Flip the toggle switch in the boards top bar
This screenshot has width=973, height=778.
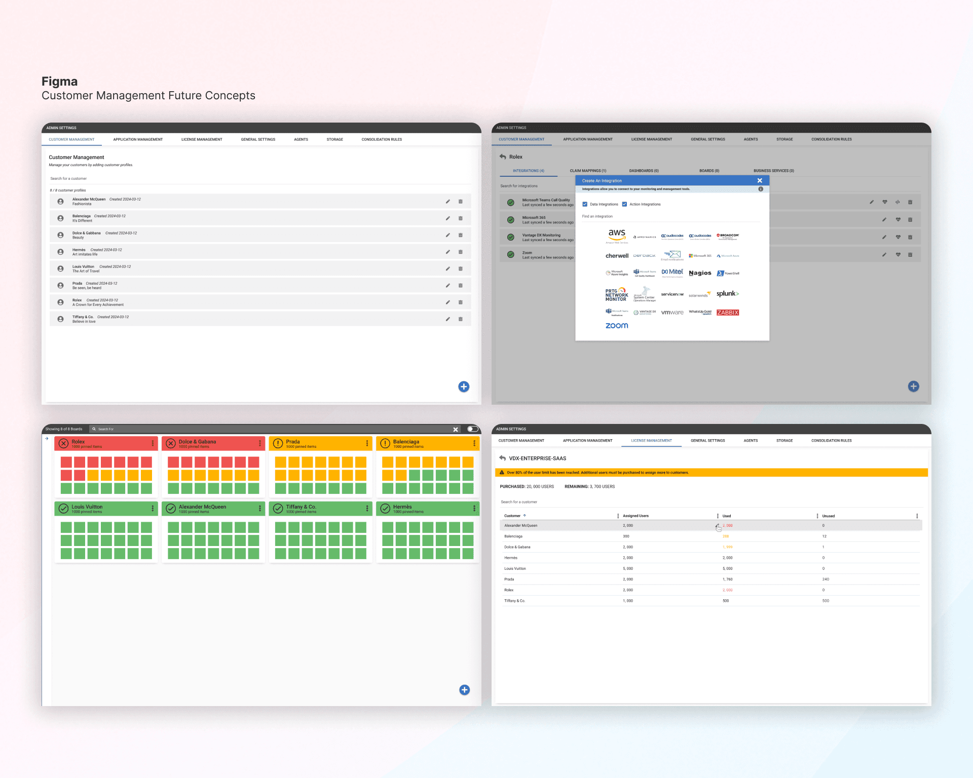coord(472,429)
